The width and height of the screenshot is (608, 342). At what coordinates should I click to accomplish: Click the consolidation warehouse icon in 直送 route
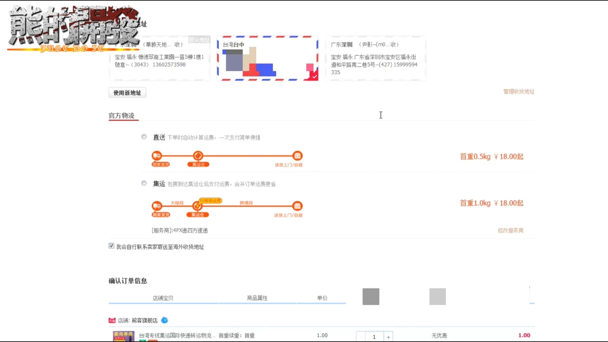[x=198, y=156]
